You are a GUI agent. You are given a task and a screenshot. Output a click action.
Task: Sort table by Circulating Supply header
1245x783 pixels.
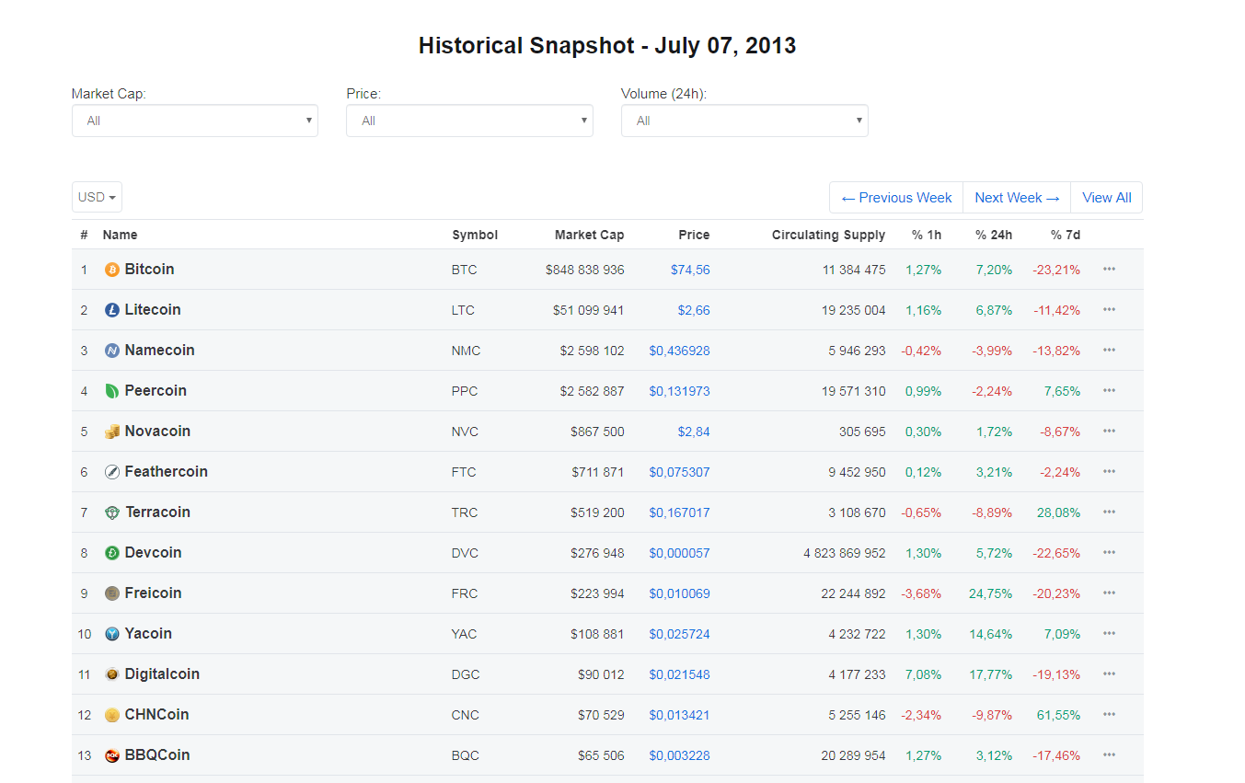[828, 235]
